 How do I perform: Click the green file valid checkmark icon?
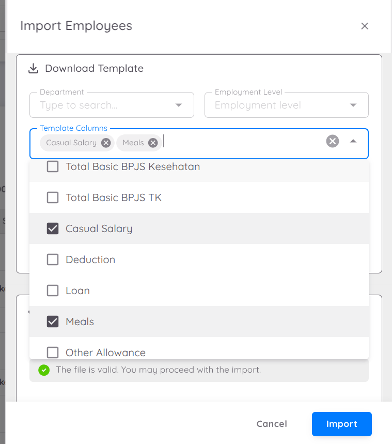coord(44,370)
